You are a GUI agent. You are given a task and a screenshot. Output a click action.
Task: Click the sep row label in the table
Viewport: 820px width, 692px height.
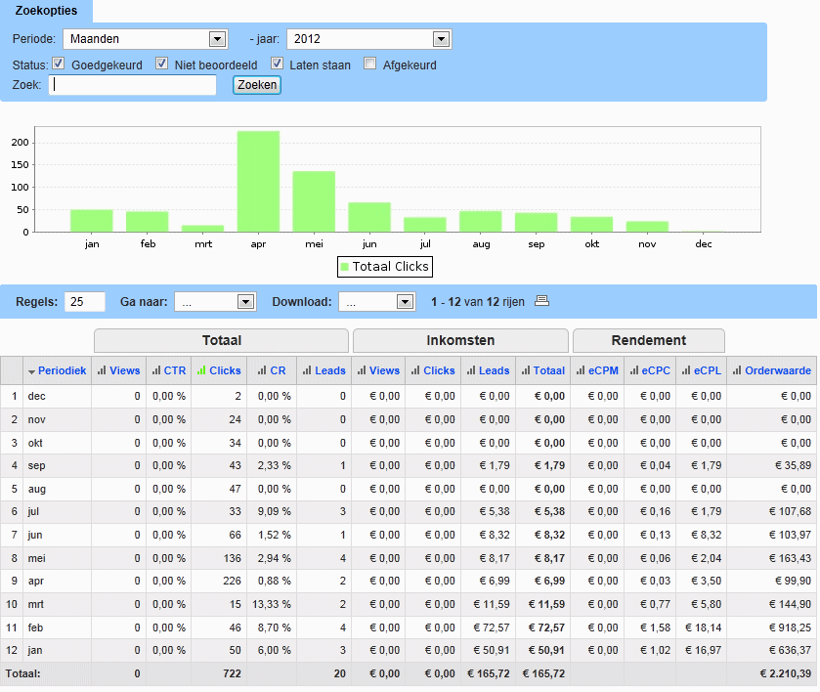[36, 465]
